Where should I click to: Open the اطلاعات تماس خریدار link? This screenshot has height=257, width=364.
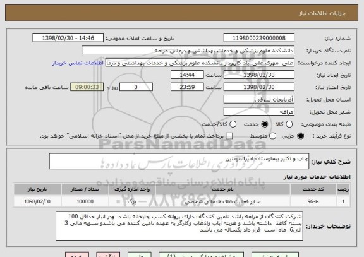coord(78,63)
